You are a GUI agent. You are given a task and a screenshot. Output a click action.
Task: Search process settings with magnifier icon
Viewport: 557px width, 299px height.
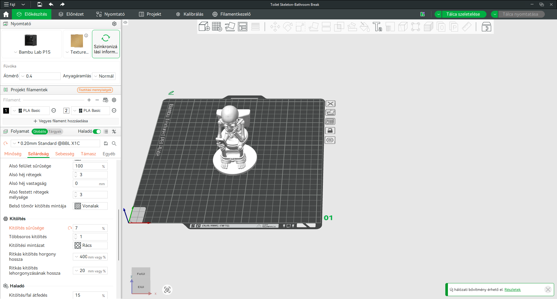point(114,143)
